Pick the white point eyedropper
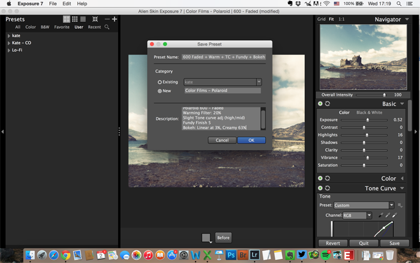420x263 pixels. point(395,215)
